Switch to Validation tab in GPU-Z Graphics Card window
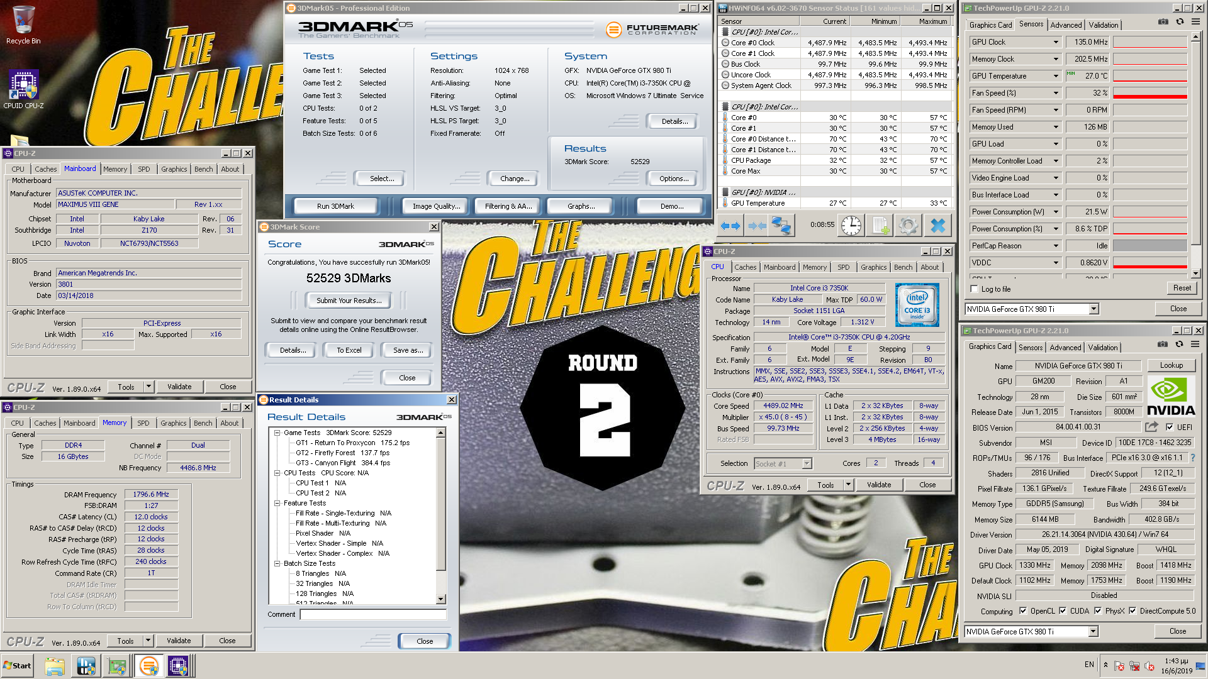Screen dimensions: 1208x679 click(1103, 348)
